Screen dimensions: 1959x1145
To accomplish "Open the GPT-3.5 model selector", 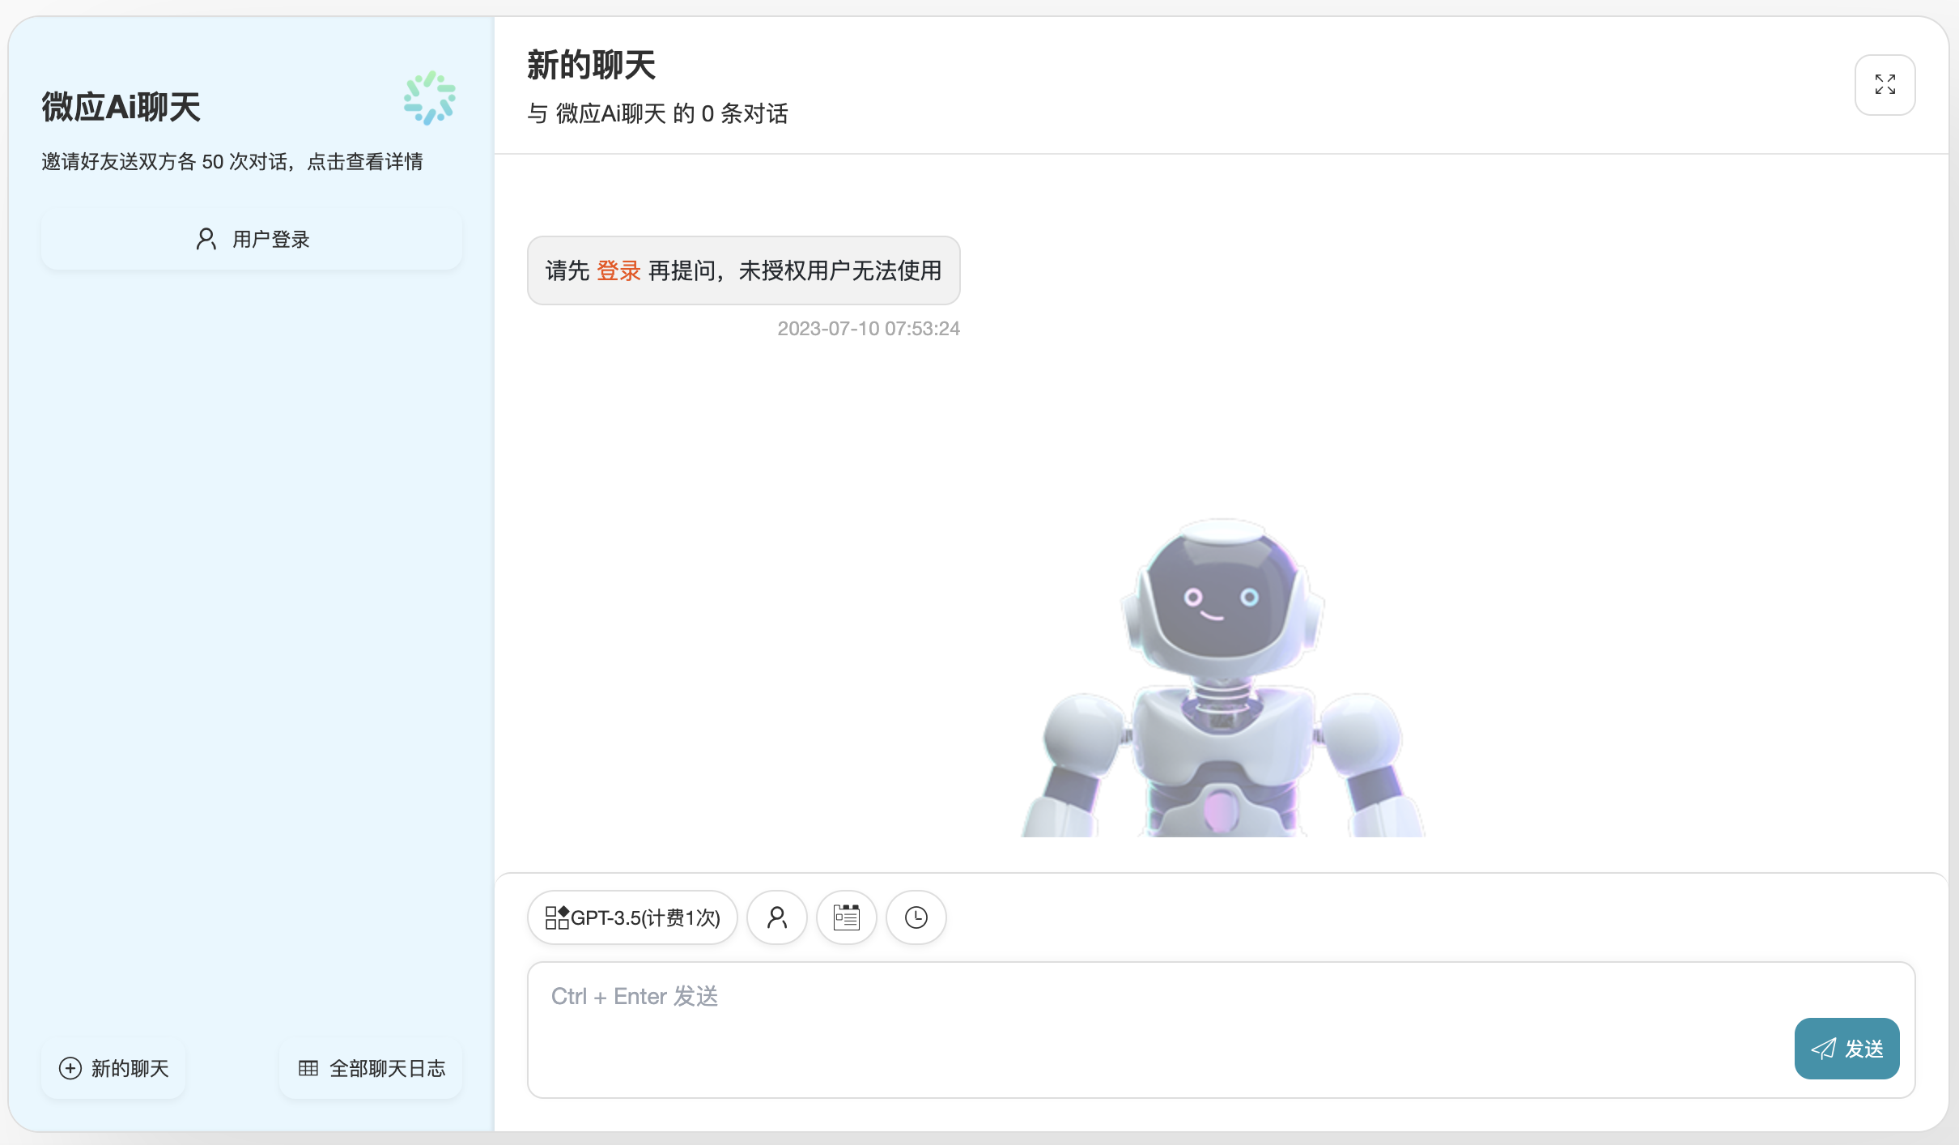I will coord(631,917).
